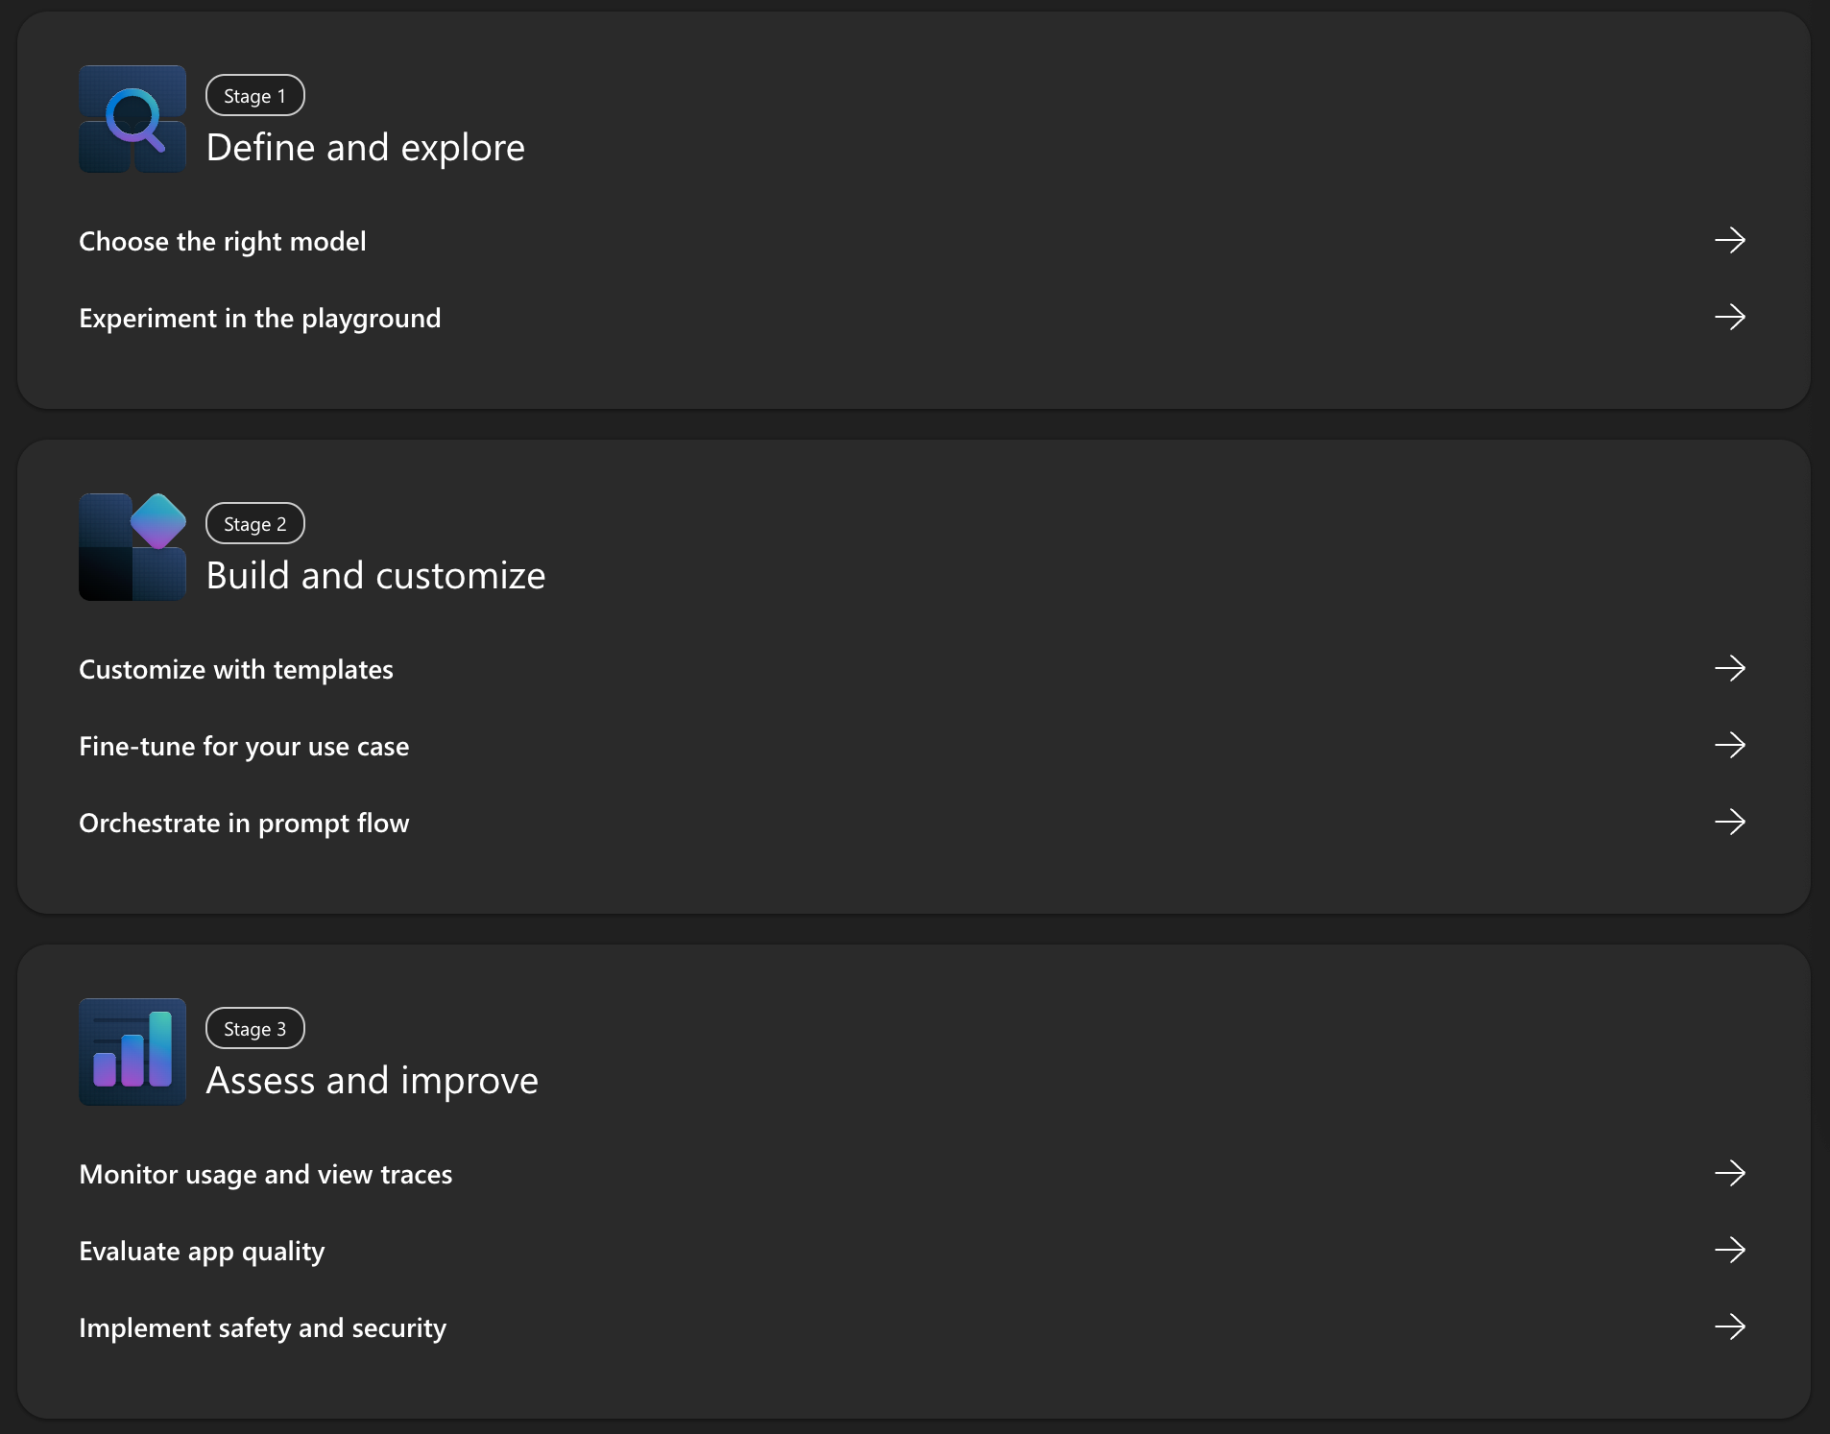Click arrow beside Monitor usage and view traces

tap(1730, 1173)
